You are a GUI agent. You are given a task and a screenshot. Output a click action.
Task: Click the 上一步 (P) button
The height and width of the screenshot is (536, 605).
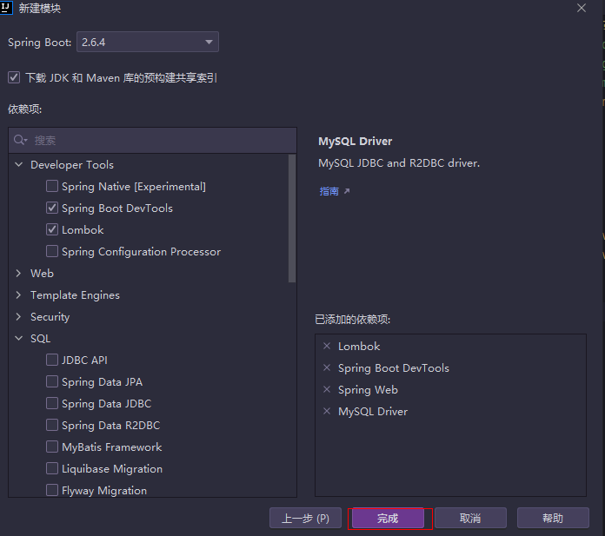(305, 518)
